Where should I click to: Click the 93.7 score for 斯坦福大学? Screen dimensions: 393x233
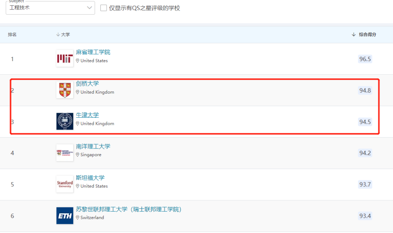click(365, 184)
